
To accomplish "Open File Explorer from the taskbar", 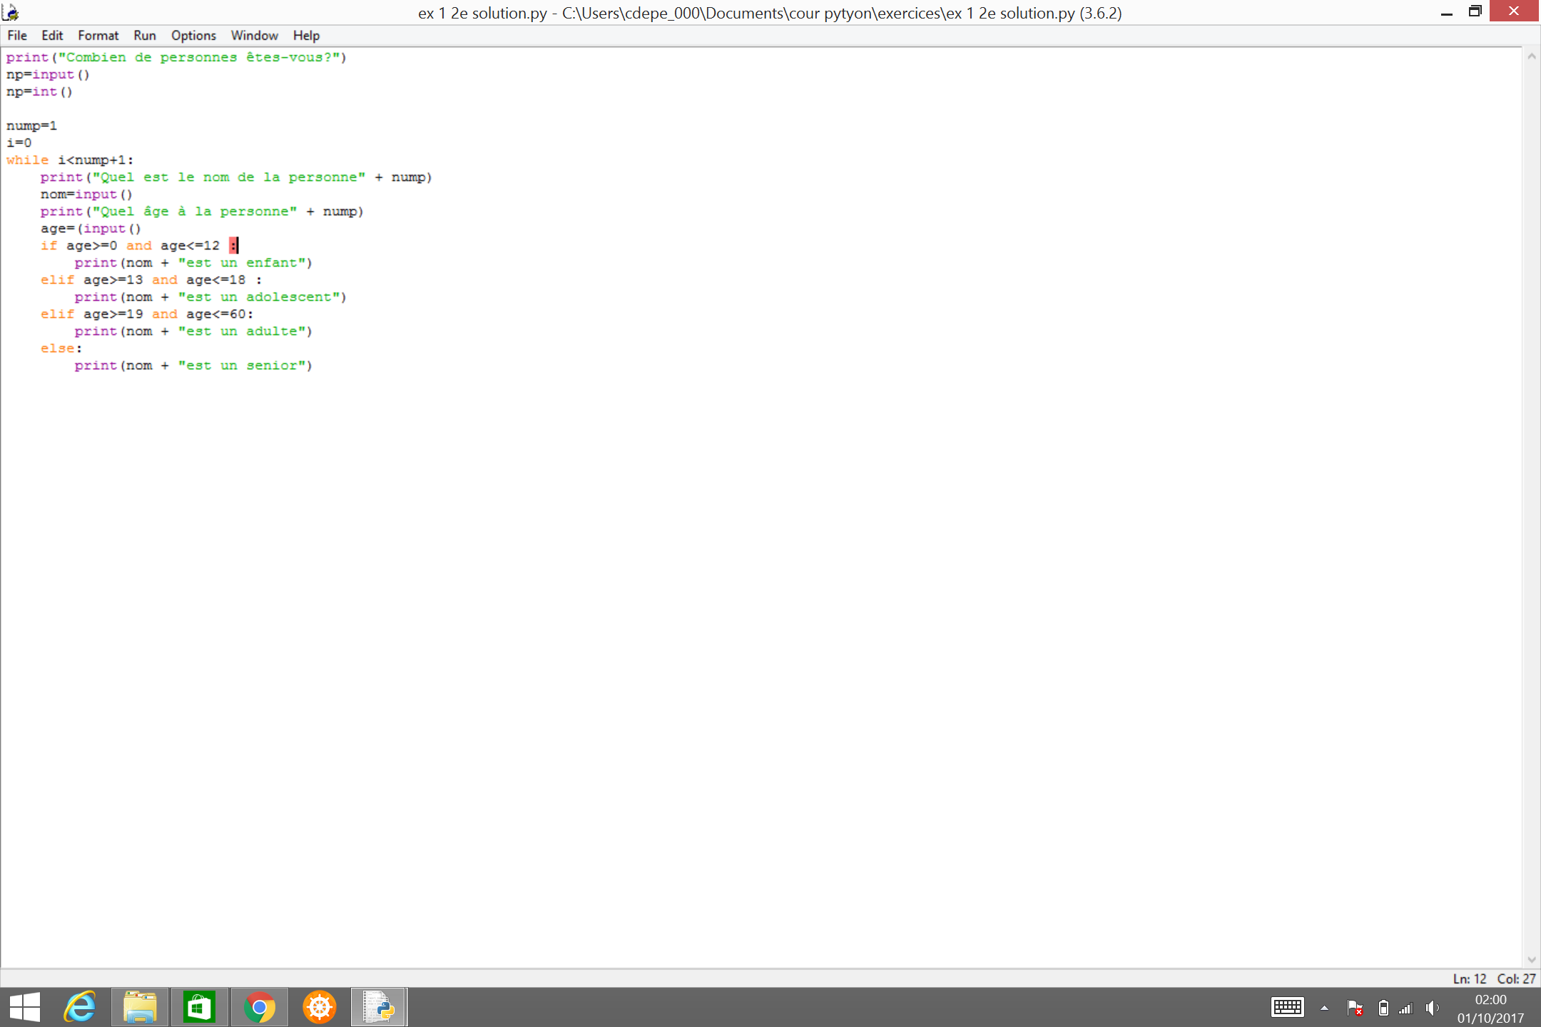I will (x=140, y=1007).
